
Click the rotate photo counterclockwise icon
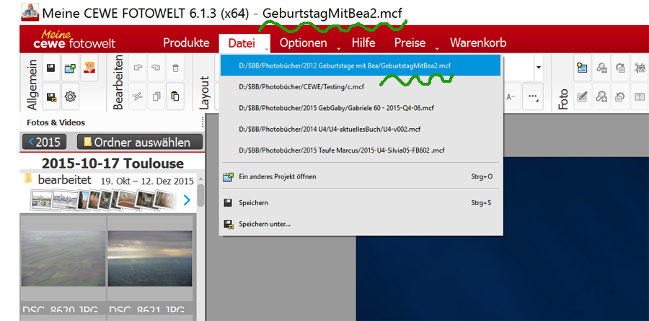click(x=620, y=96)
